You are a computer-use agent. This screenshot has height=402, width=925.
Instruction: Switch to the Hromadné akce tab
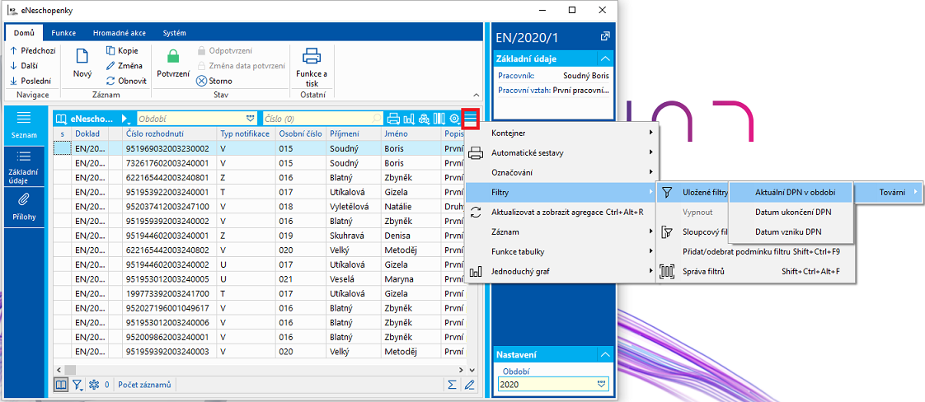tap(118, 33)
